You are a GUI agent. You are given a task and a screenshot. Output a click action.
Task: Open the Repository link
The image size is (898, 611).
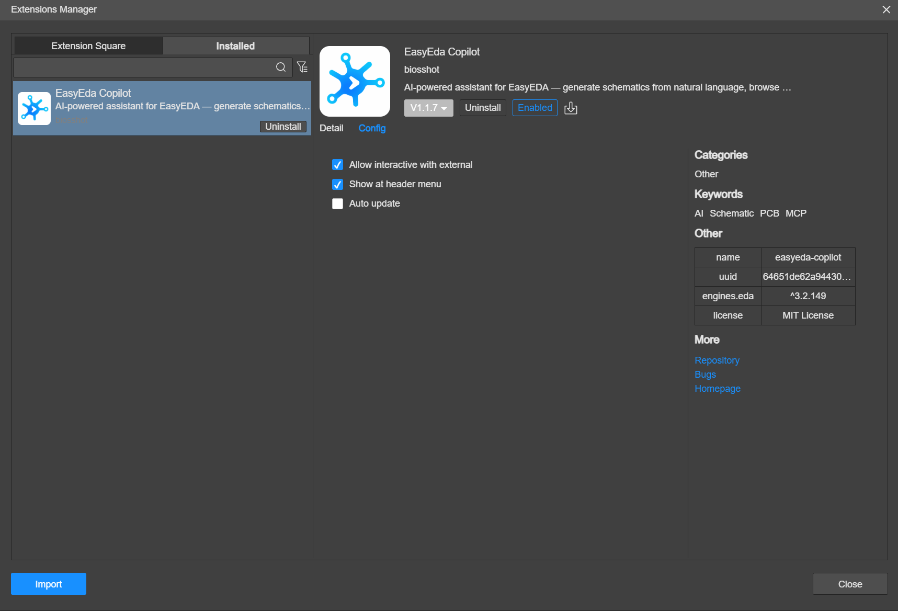click(717, 360)
